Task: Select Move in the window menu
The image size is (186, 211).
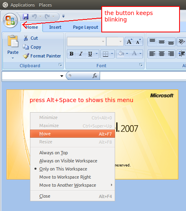Action: coord(73,134)
